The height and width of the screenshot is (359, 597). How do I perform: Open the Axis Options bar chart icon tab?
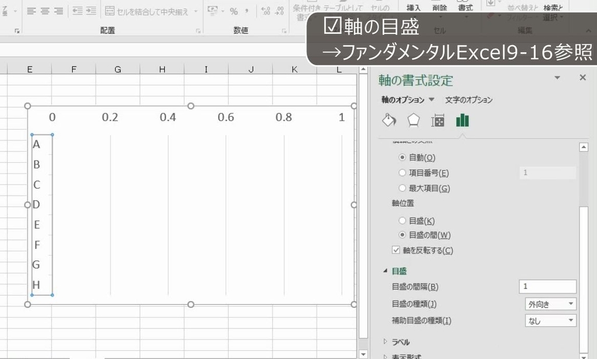pyautogui.click(x=462, y=120)
